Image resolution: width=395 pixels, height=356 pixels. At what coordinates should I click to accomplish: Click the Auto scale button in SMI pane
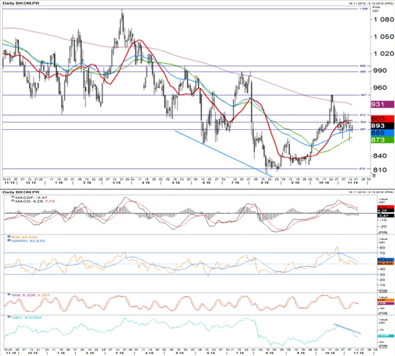point(383,313)
